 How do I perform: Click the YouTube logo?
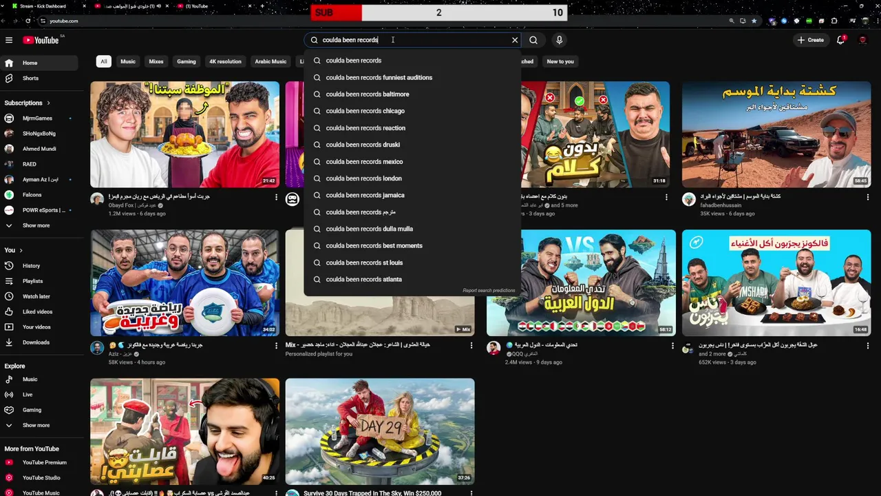coord(41,40)
